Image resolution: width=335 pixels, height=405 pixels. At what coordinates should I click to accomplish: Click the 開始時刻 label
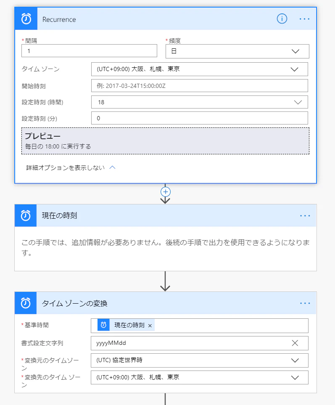click(34, 86)
